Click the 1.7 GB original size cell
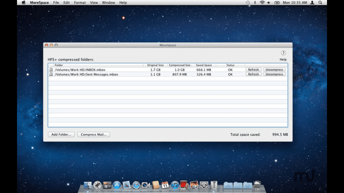 point(155,70)
